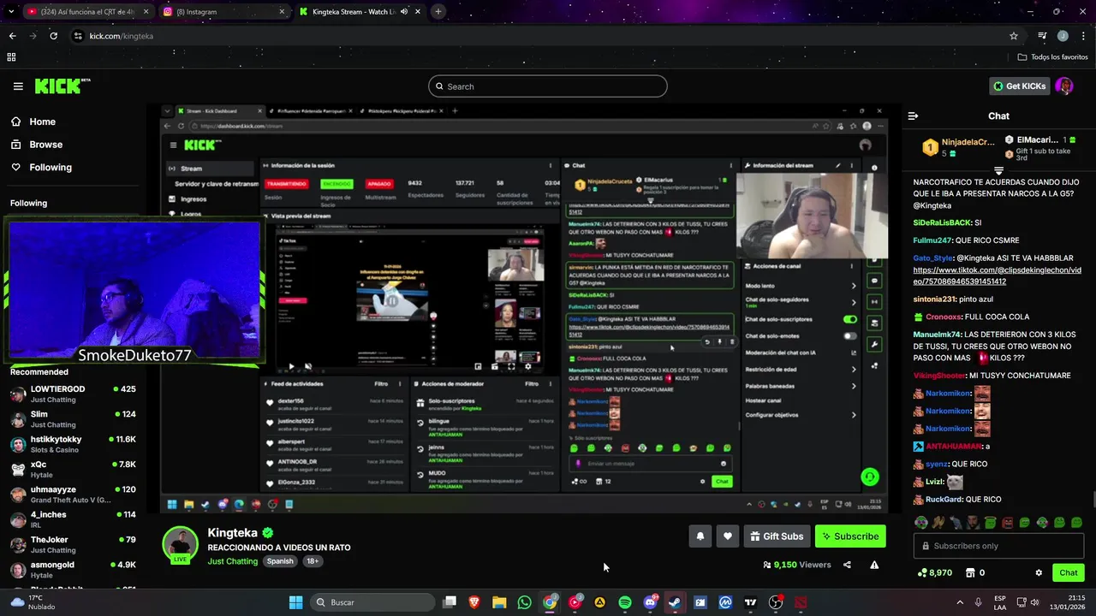The image size is (1096, 616).
Task: Toggle Chat de solo-emotes in streamed dashboard
Action: click(849, 335)
